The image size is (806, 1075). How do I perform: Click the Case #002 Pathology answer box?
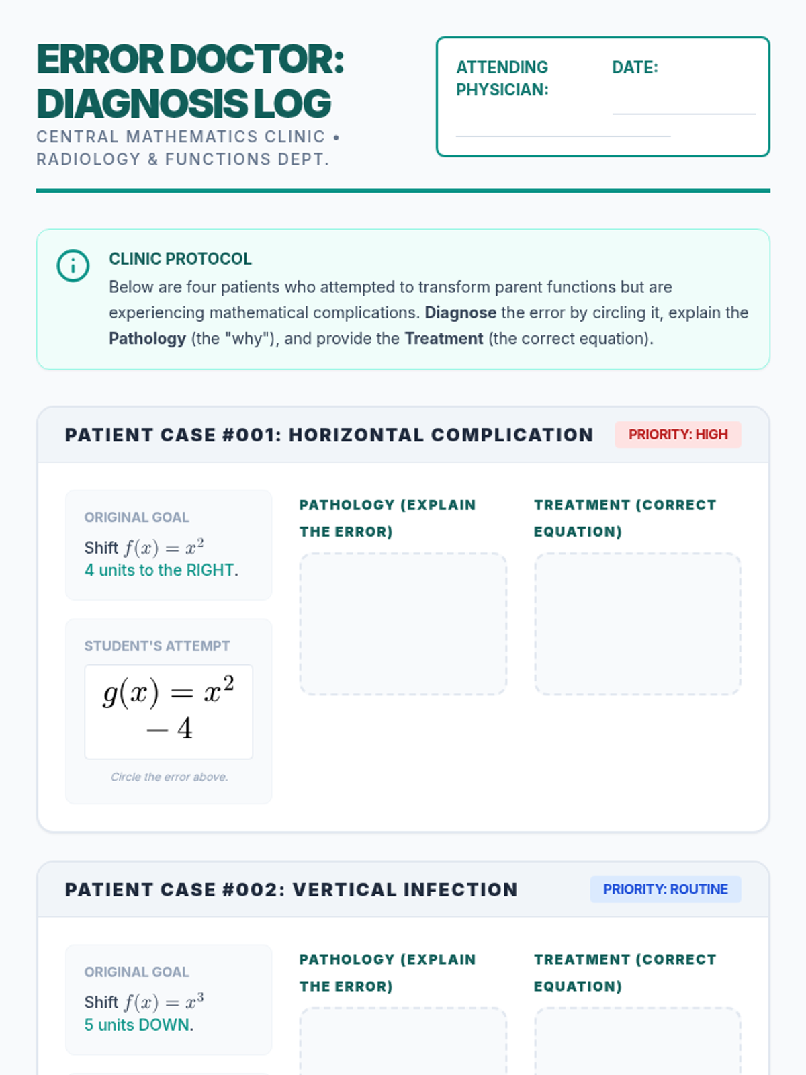click(x=403, y=1041)
